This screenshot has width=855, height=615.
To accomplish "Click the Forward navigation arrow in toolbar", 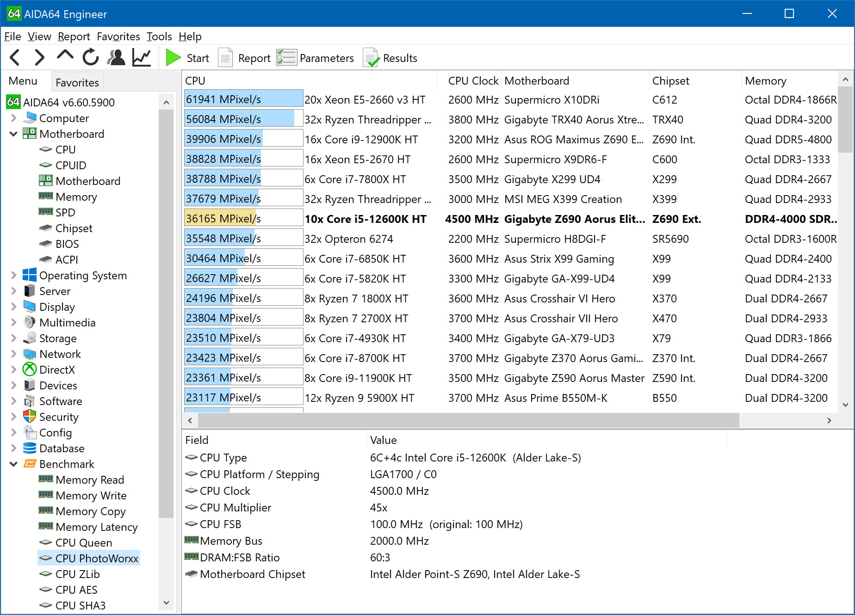I will coord(40,58).
